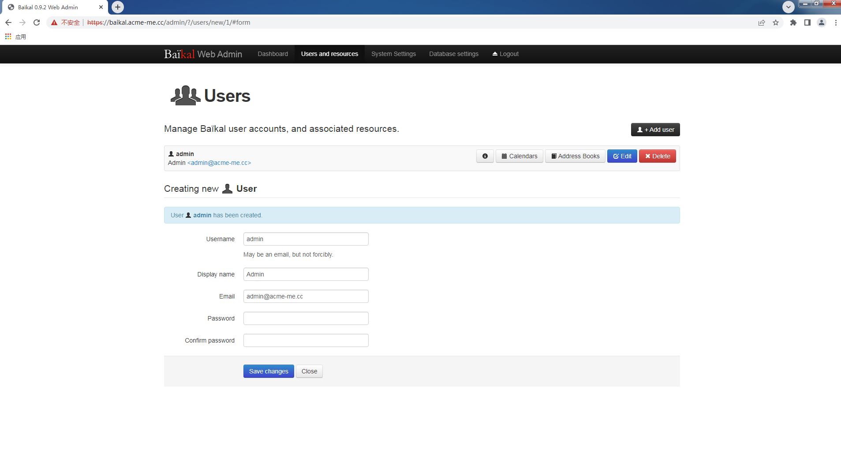The width and height of the screenshot is (841, 455).
Task: Open browser extensions puzzle icon
Action: [x=793, y=22]
